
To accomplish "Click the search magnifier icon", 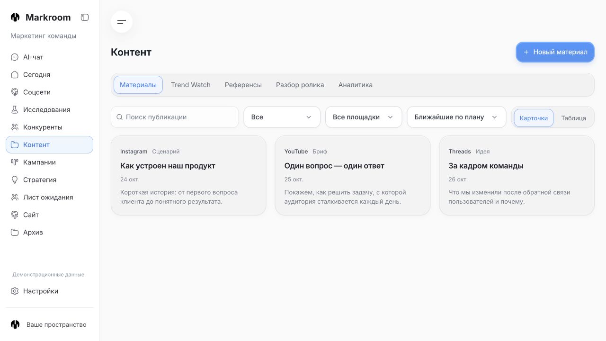I will point(119,117).
